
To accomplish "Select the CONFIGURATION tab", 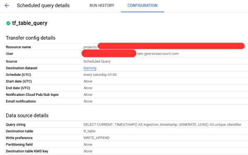I will [x=142, y=5].
